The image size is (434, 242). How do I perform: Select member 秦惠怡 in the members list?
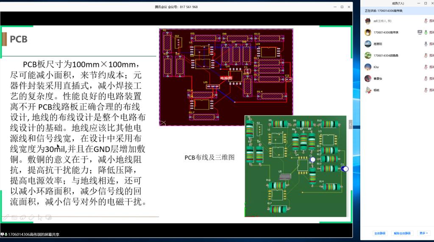(378, 78)
